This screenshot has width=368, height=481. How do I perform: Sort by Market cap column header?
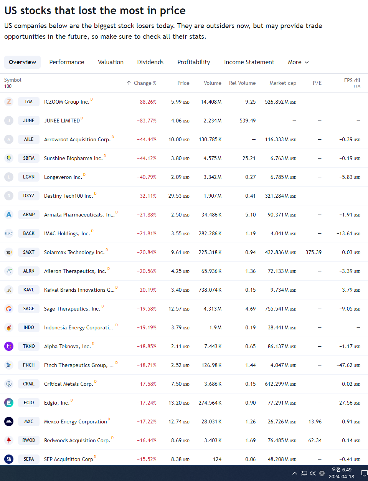click(x=283, y=83)
